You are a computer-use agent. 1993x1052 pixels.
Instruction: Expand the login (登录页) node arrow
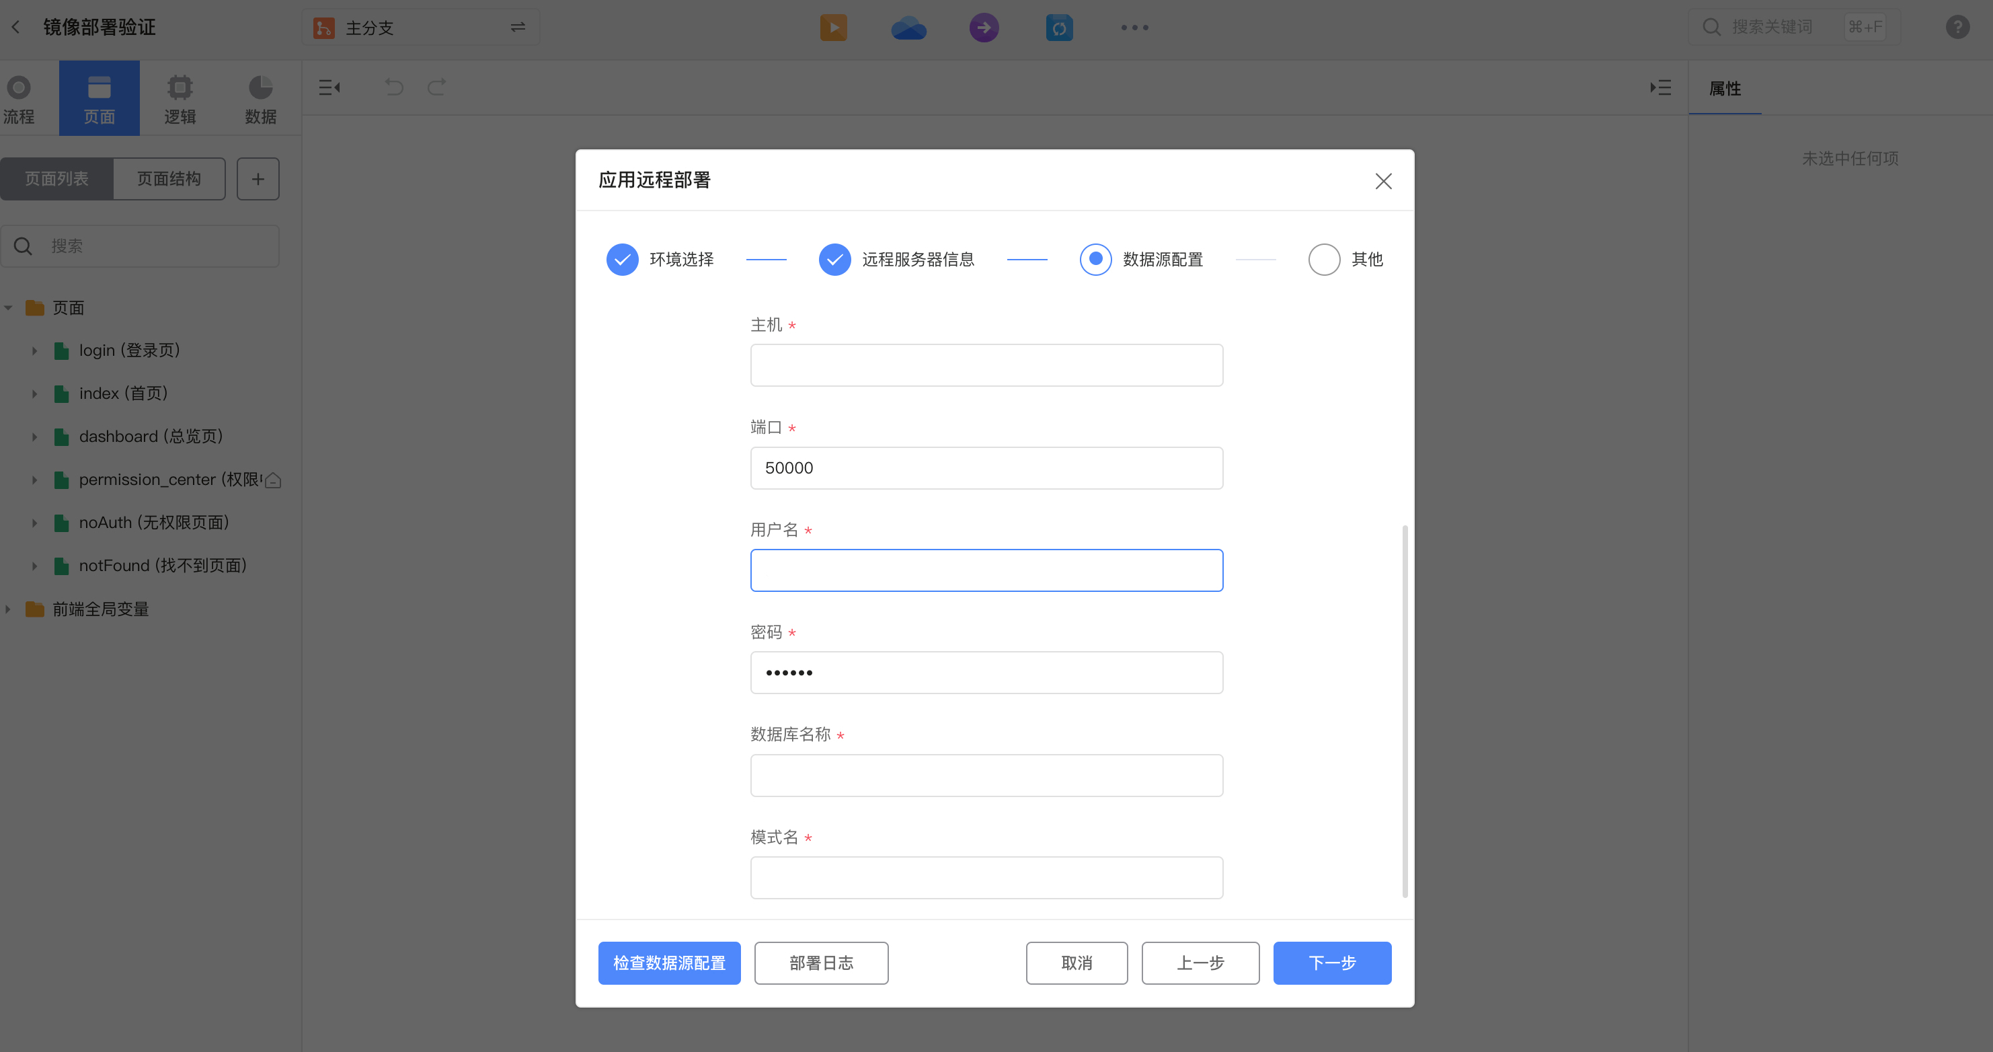tap(34, 350)
